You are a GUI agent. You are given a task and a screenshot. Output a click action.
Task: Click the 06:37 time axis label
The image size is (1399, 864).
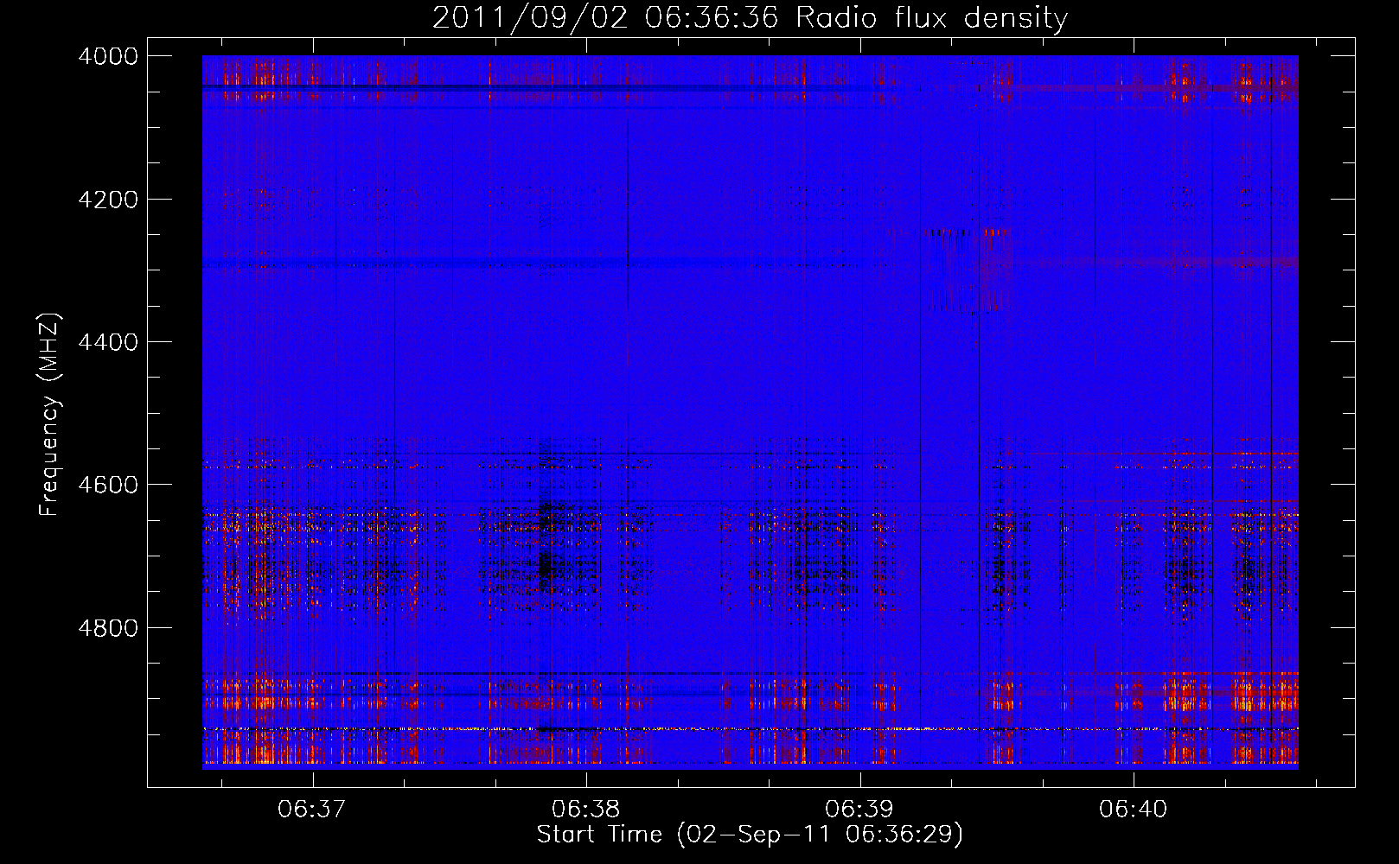(x=311, y=809)
